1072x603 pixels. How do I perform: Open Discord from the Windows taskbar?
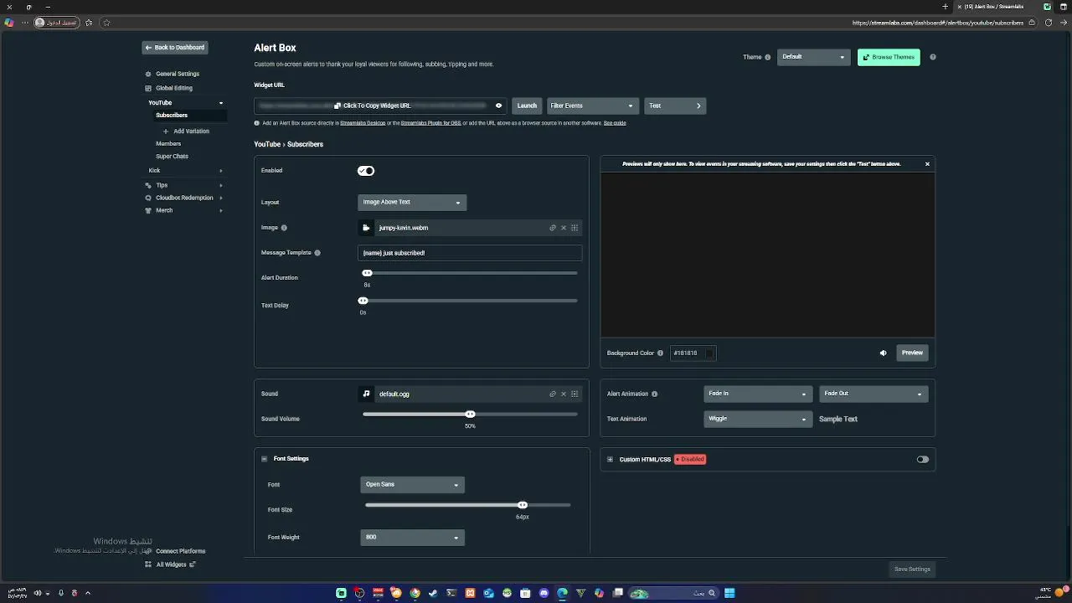pyautogui.click(x=544, y=593)
